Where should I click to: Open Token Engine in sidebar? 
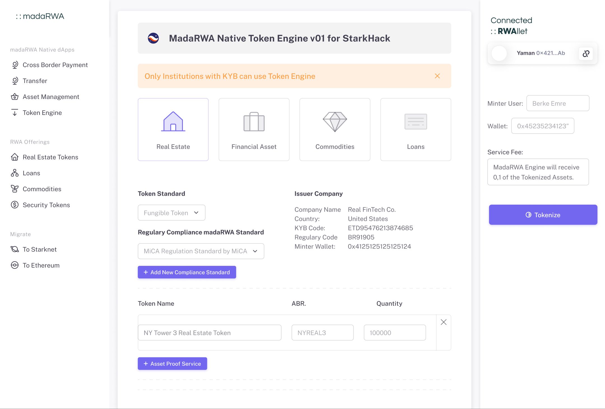pos(36,113)
